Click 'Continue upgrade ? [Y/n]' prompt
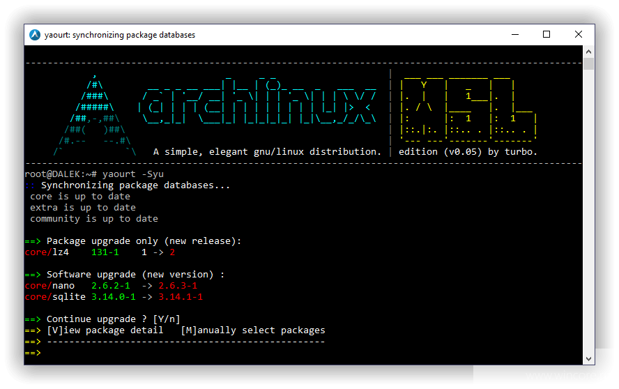619x389 pixels. (x=114, y=319)
